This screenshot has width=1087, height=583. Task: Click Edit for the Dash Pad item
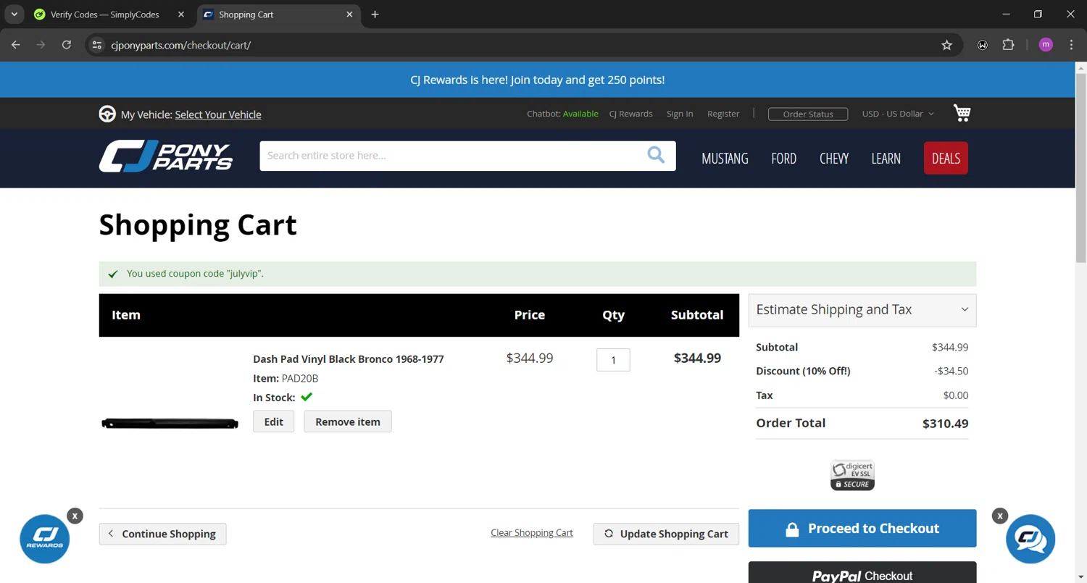click(x=273, y=421)
